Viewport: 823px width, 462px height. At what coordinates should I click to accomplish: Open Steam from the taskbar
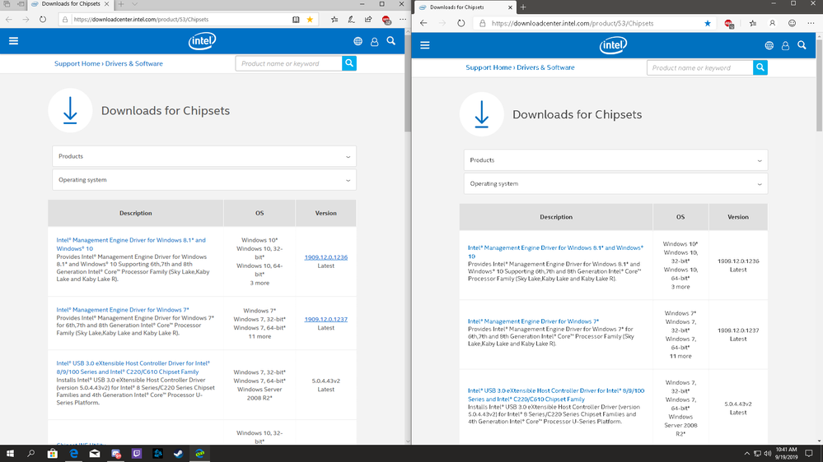tap(179, 454)
